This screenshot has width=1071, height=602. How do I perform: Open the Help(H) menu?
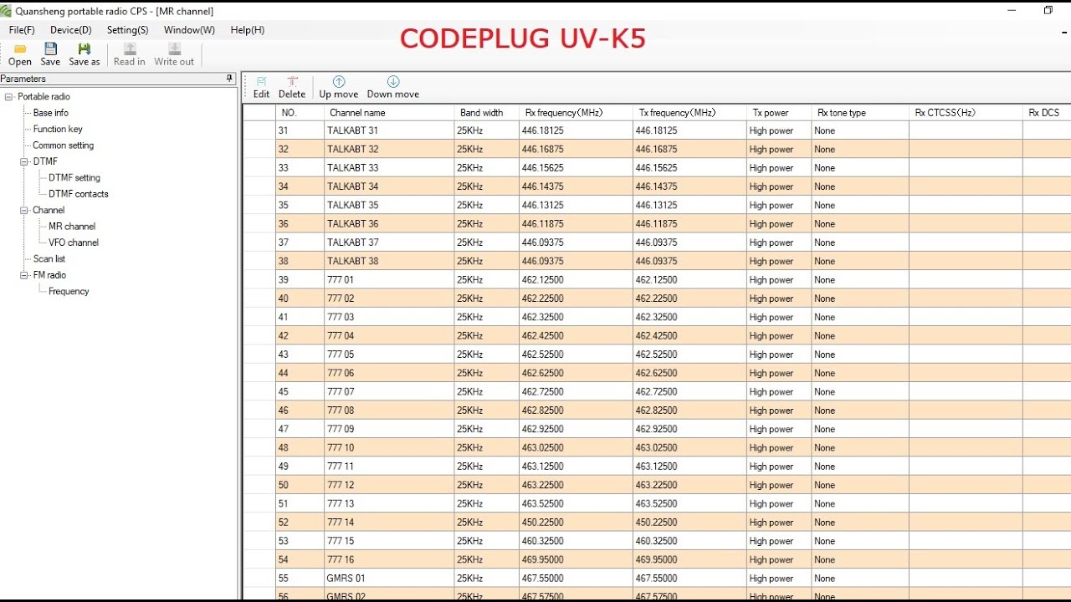click(x=248, y=30)
